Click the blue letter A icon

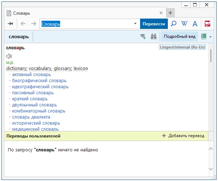[x=195, y=24]
